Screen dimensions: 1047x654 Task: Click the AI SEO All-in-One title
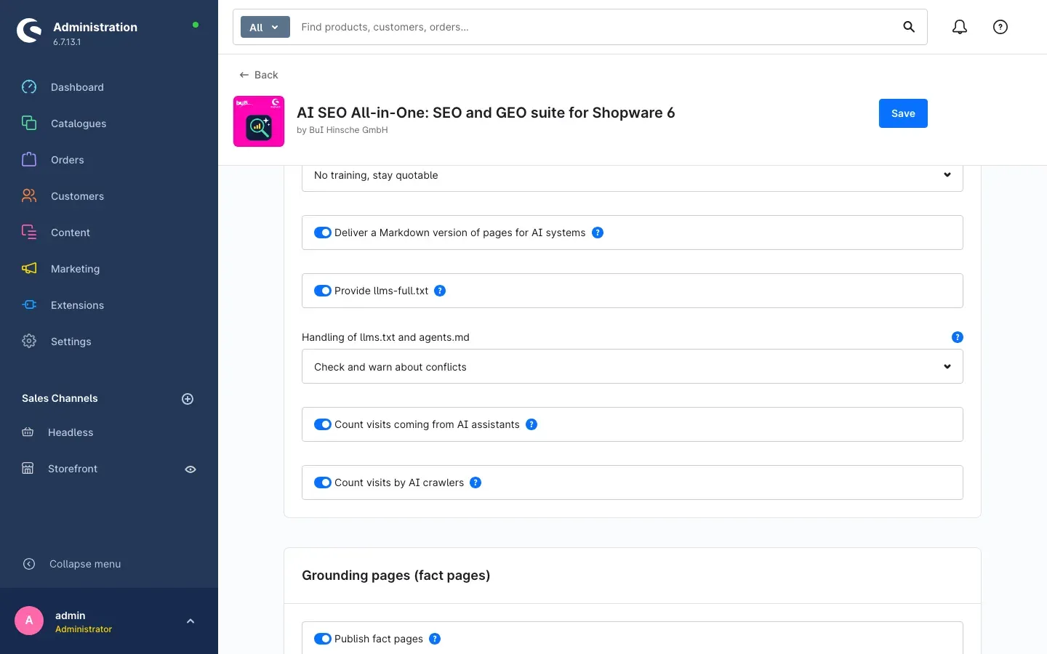point(486,113)
